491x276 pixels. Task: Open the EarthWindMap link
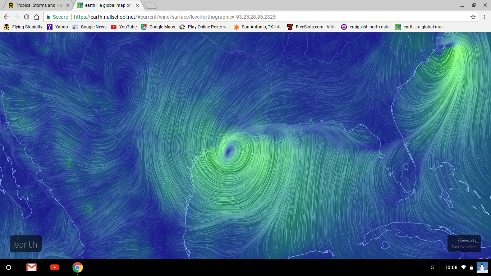(x=464, y=247)
